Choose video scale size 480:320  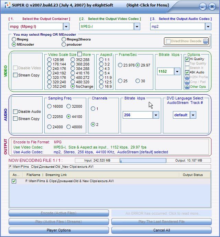(73, 82)
